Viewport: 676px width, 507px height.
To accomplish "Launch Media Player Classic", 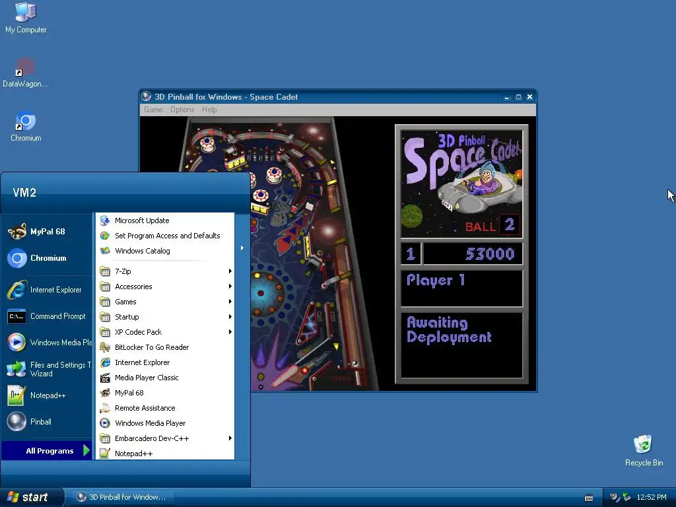I will (x=165, y=378).
